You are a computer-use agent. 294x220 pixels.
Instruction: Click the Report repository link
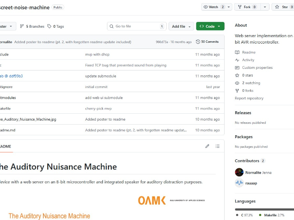(x=249, y=98)
